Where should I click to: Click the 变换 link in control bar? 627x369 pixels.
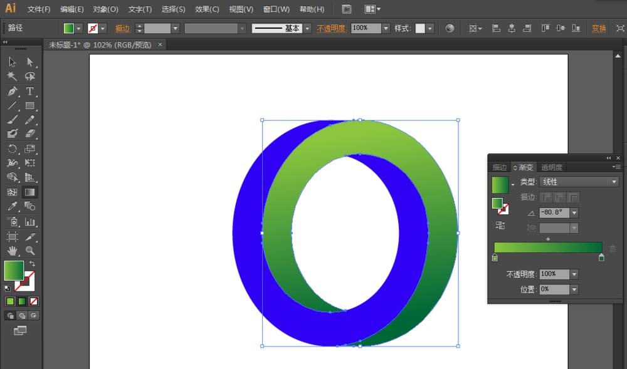[x=599, y=28]
